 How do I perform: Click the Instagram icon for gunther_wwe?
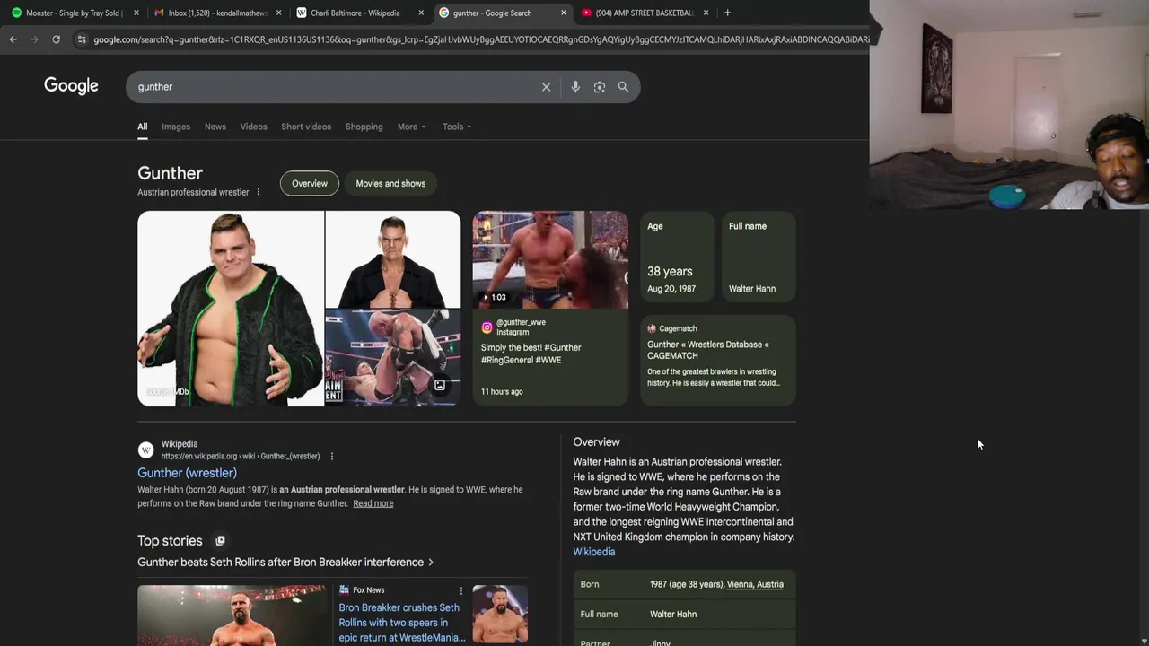(x=487, y=327)
